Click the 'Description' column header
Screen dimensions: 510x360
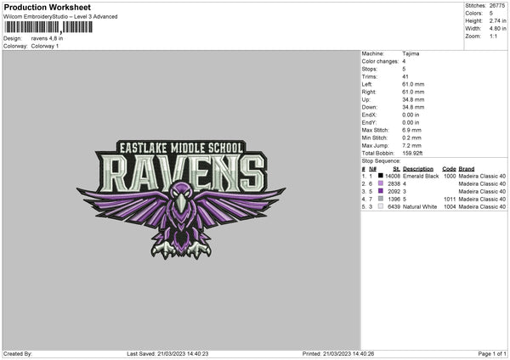click(x=418, y=169)
